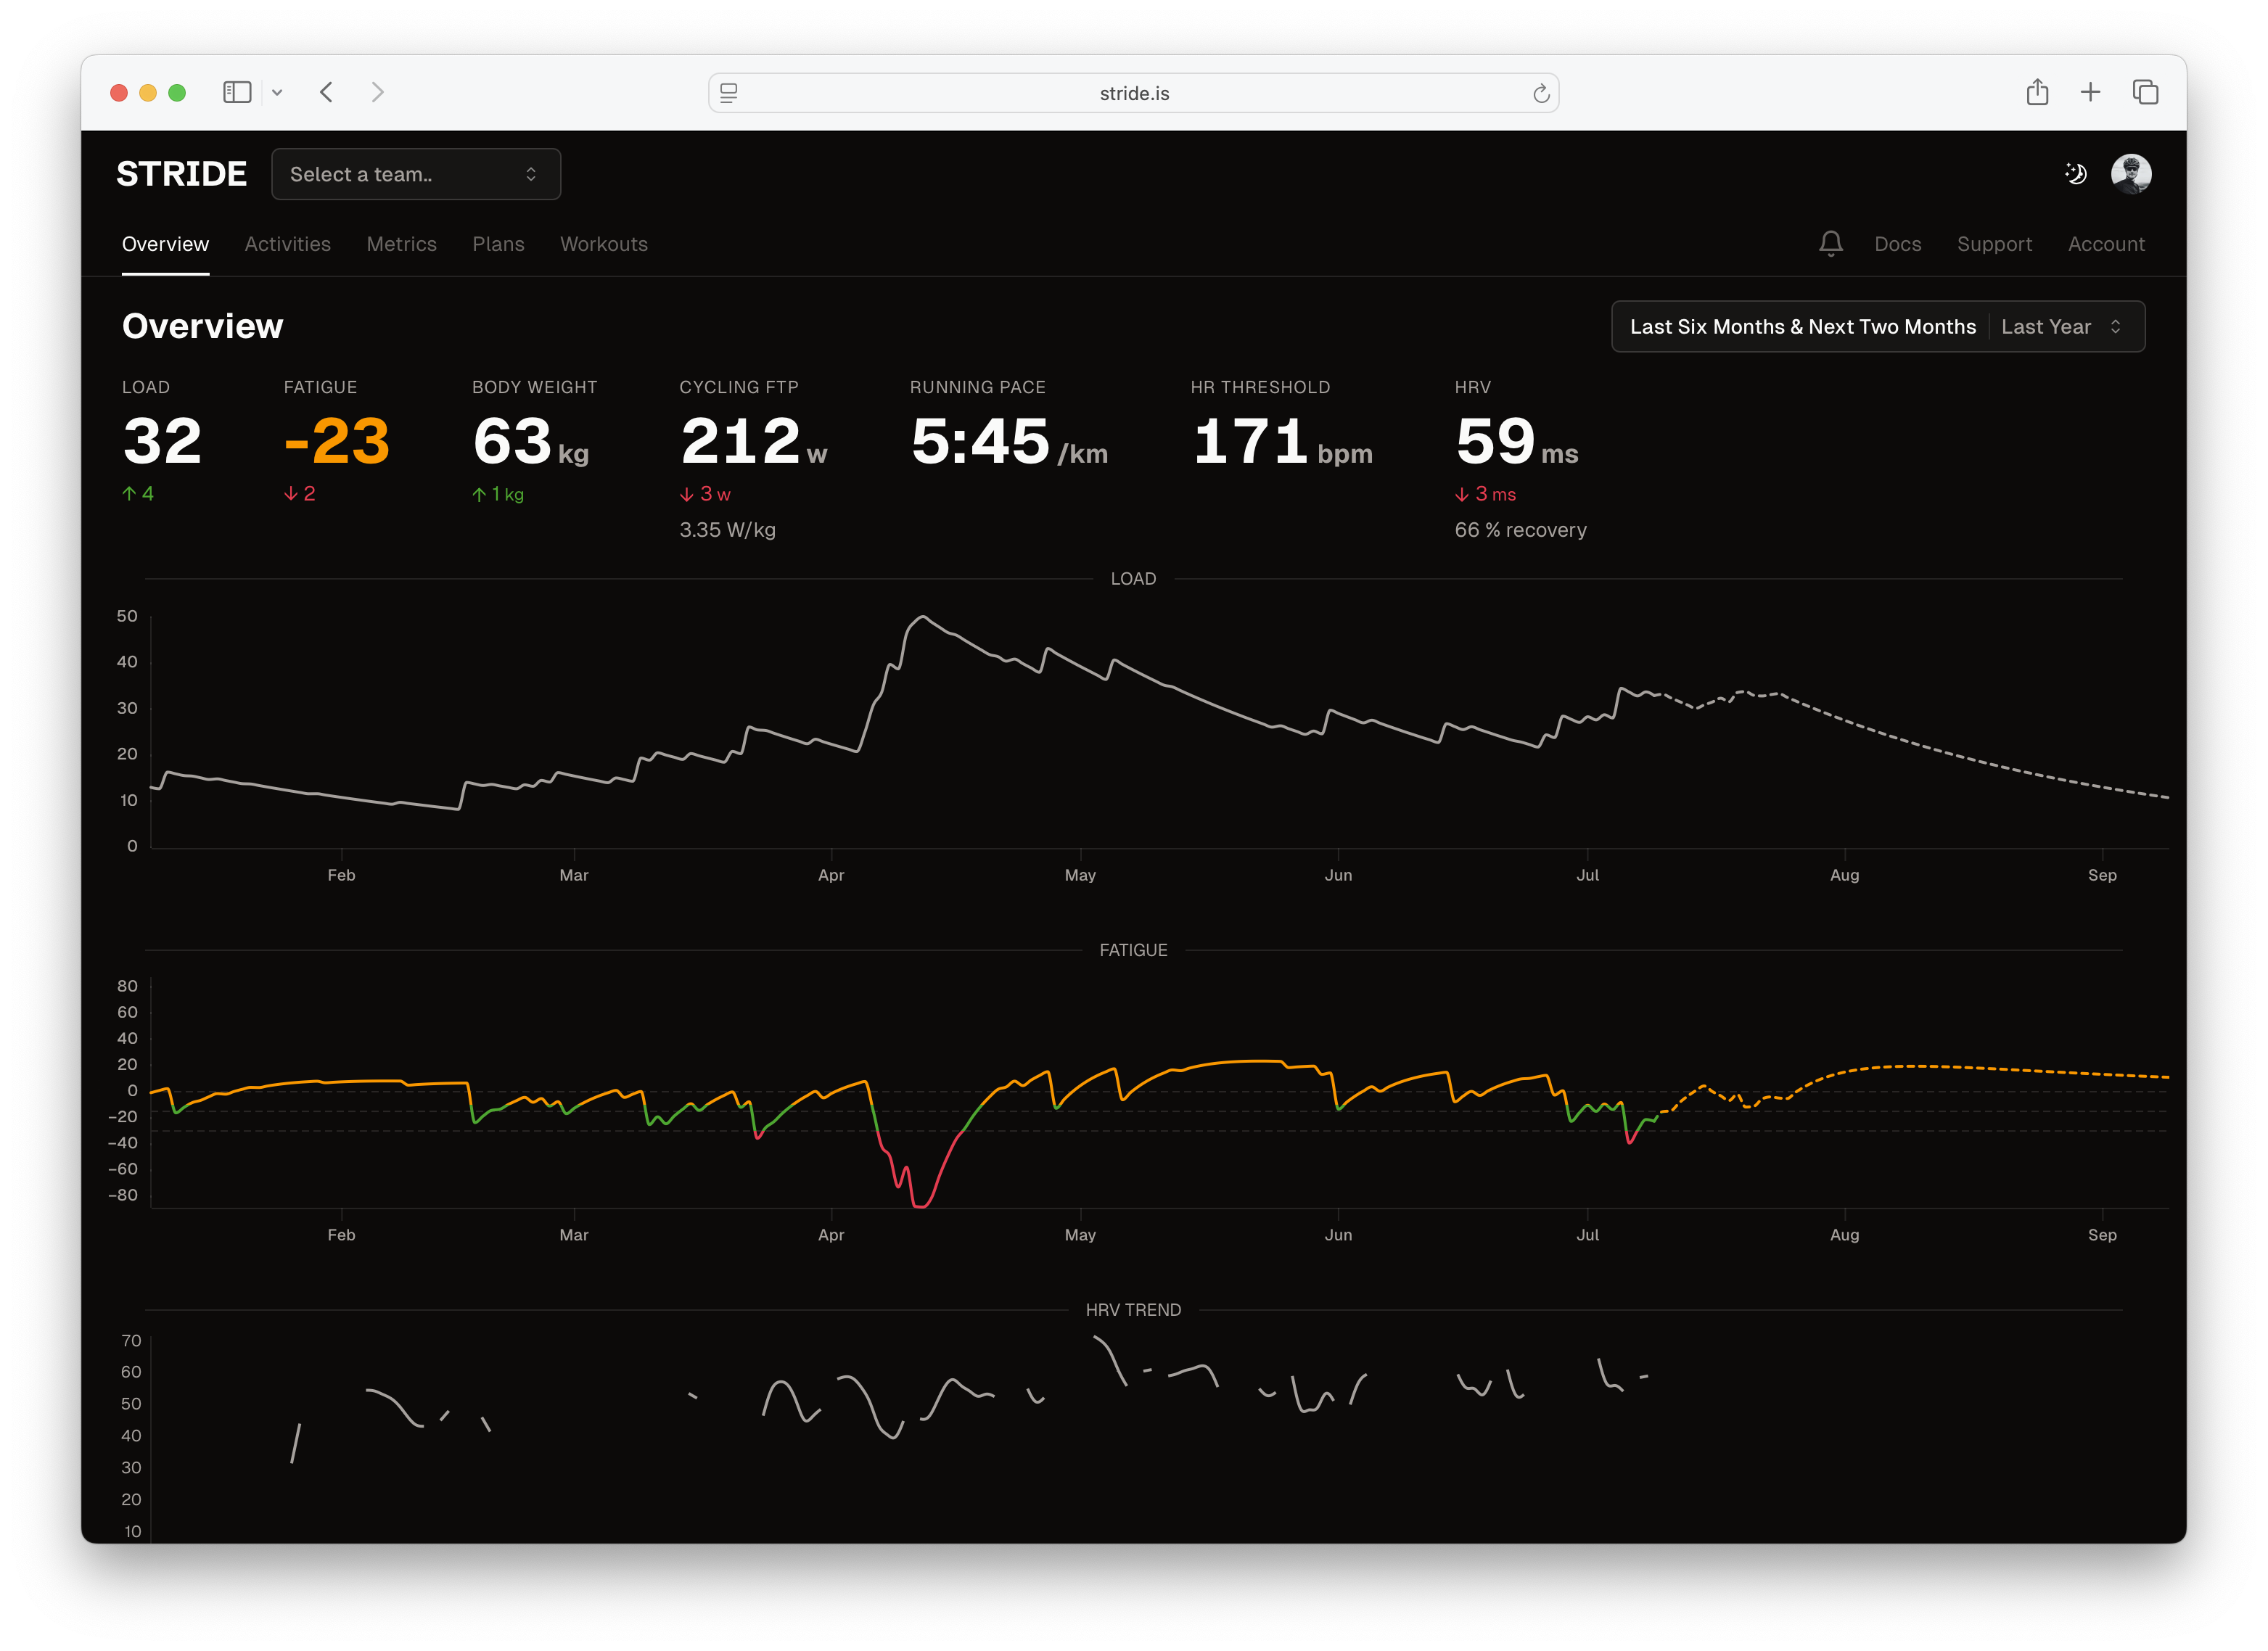The height and width of the screenshot is (1651, 2268).
Task: Reload the stride.is page
Action: click(1540, 93)
